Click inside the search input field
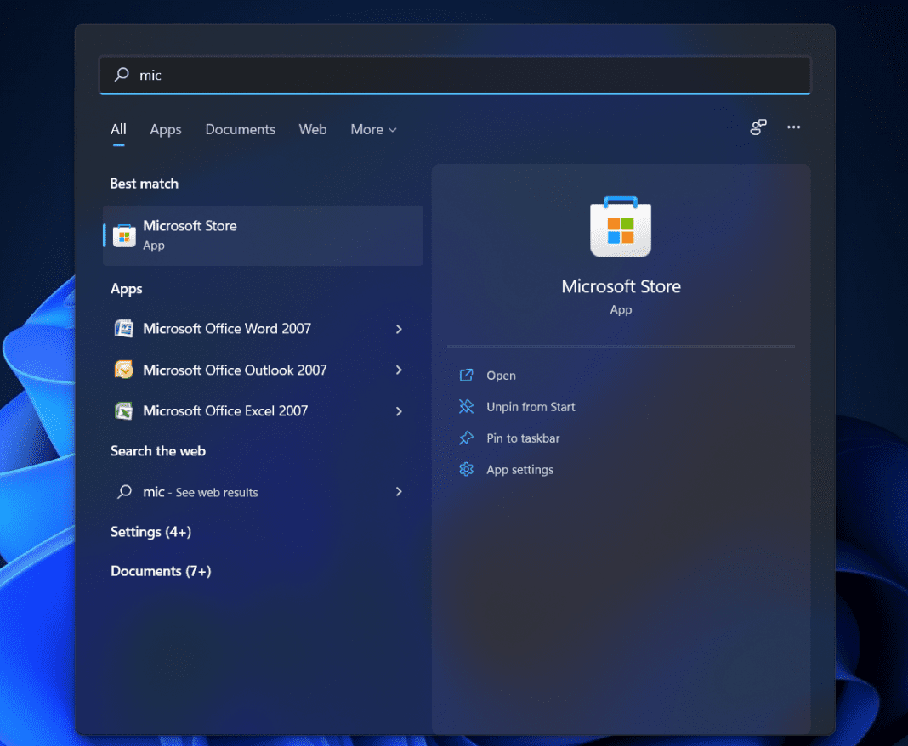This screenshot has height=746, width=908. pyautogui.click(x=340, y=75)
